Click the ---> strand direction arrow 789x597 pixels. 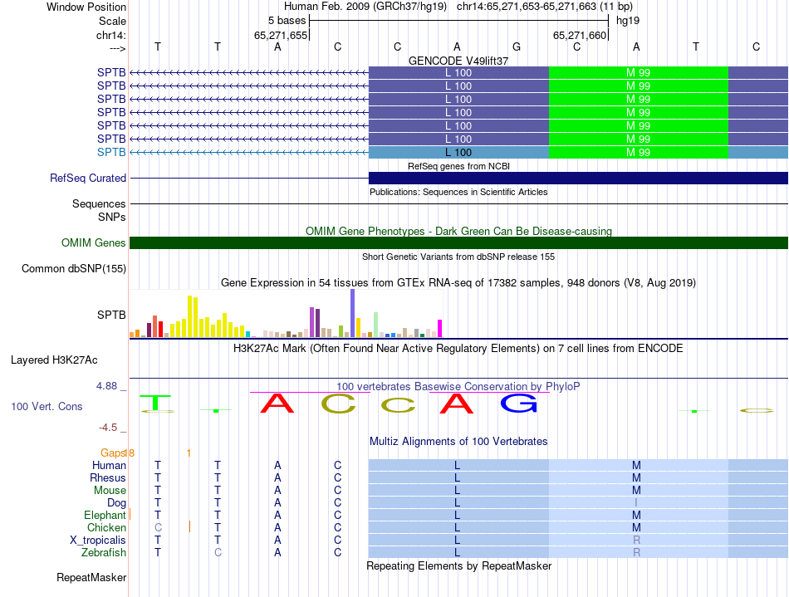point(118,48)
